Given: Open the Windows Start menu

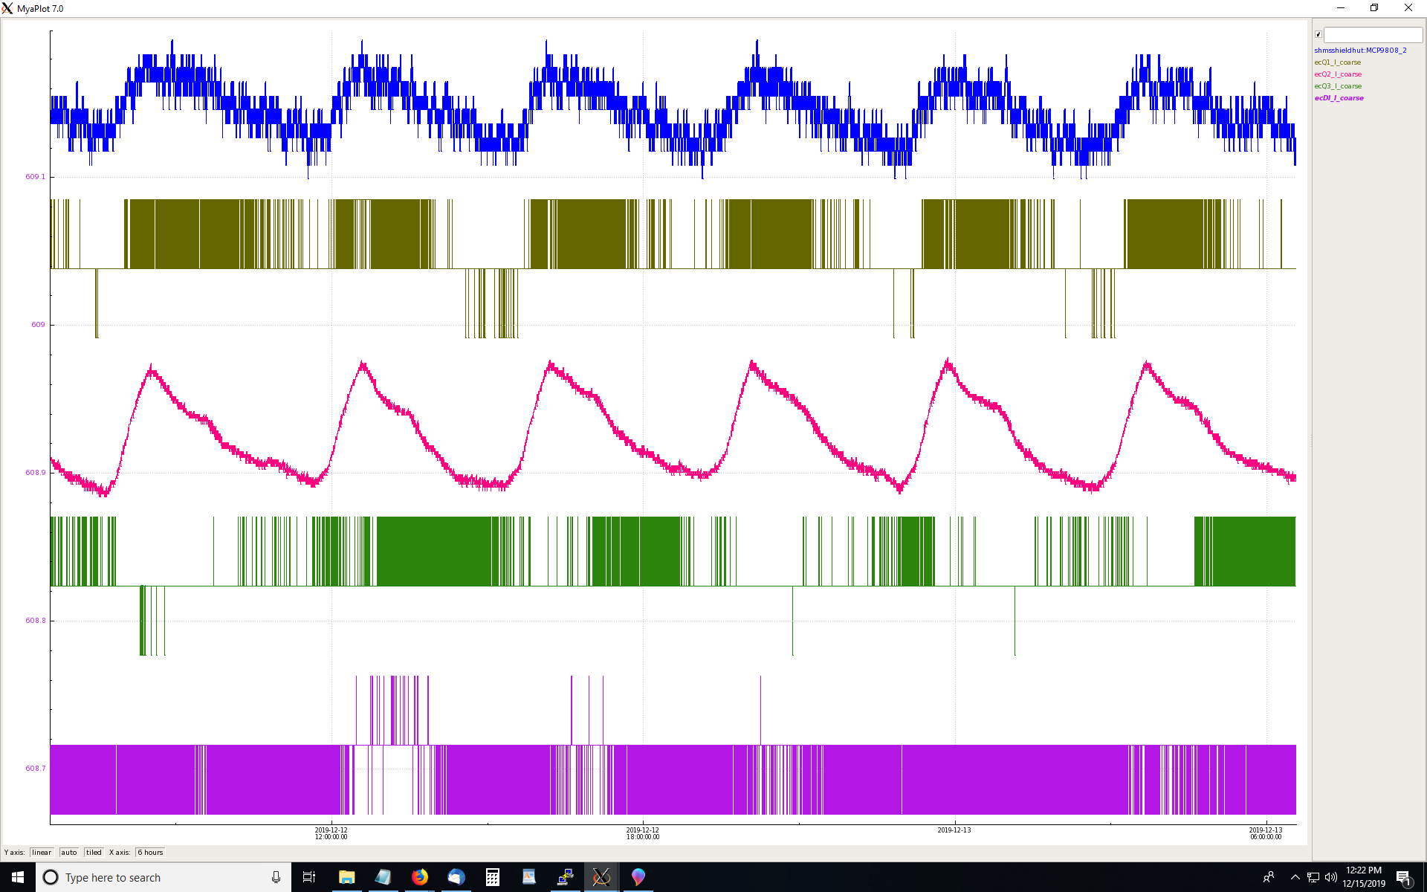Looking at the screenshot, I should pos(18,877).
